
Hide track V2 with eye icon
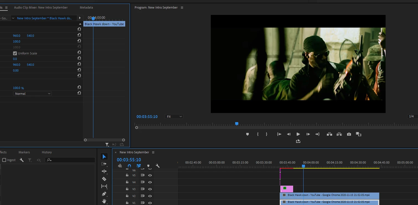tap(150, 196)
